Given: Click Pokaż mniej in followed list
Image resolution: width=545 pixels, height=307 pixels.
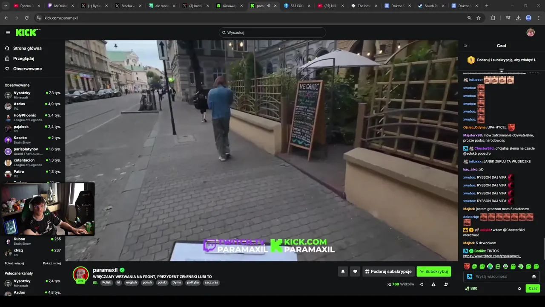Looking at the screenshot, I should pyautogui.click(x=52, y=263).
